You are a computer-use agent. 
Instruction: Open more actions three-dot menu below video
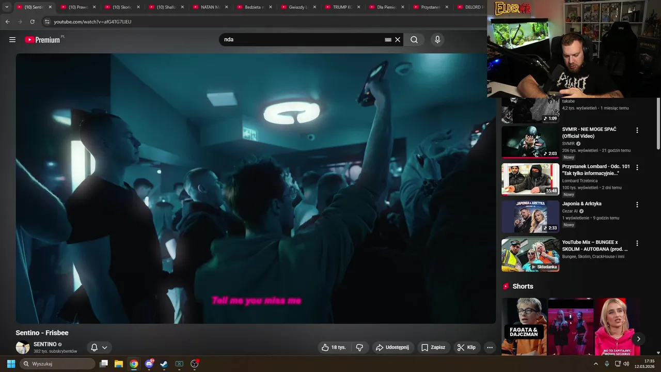490,347
